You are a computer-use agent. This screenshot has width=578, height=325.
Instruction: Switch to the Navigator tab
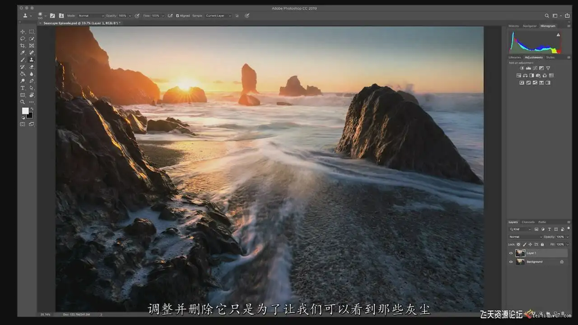pyautogui.click(x=530, y=26)
